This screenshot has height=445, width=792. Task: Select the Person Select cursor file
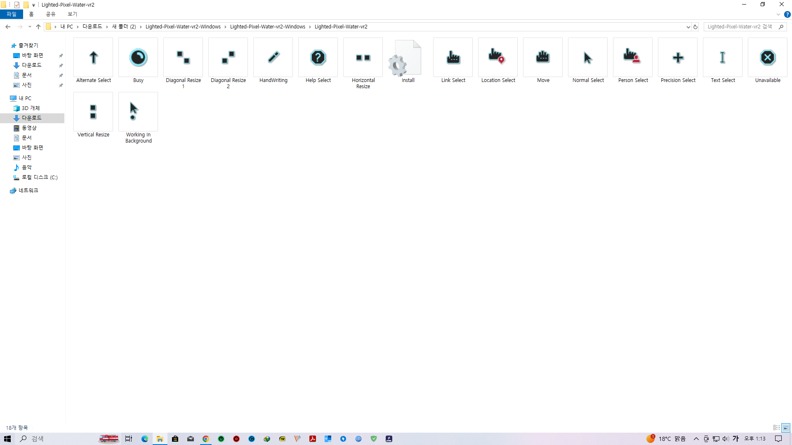pos(633,61)
